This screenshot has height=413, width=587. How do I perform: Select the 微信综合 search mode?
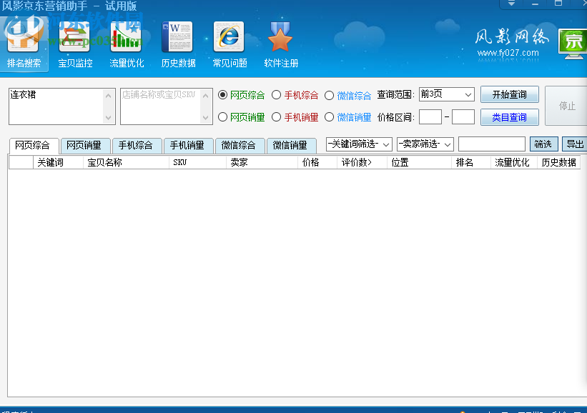tap(329, 94)
